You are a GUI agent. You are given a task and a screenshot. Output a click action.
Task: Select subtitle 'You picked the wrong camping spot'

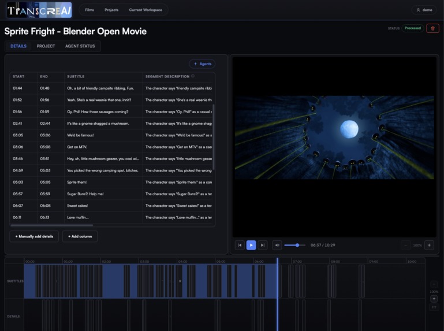point(103,170)
